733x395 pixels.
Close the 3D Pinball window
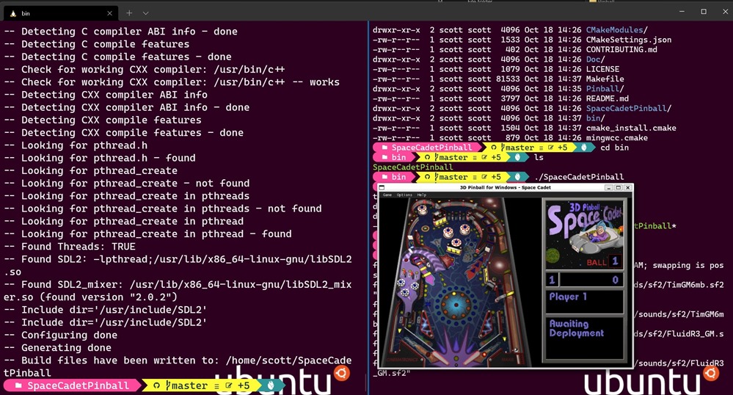(628, 188)
